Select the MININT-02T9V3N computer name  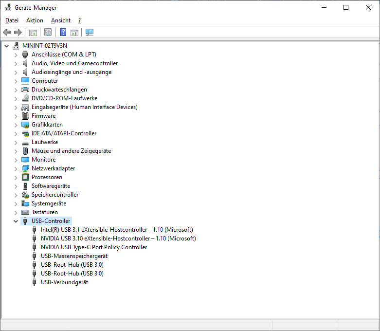click(x=45, y=46)
